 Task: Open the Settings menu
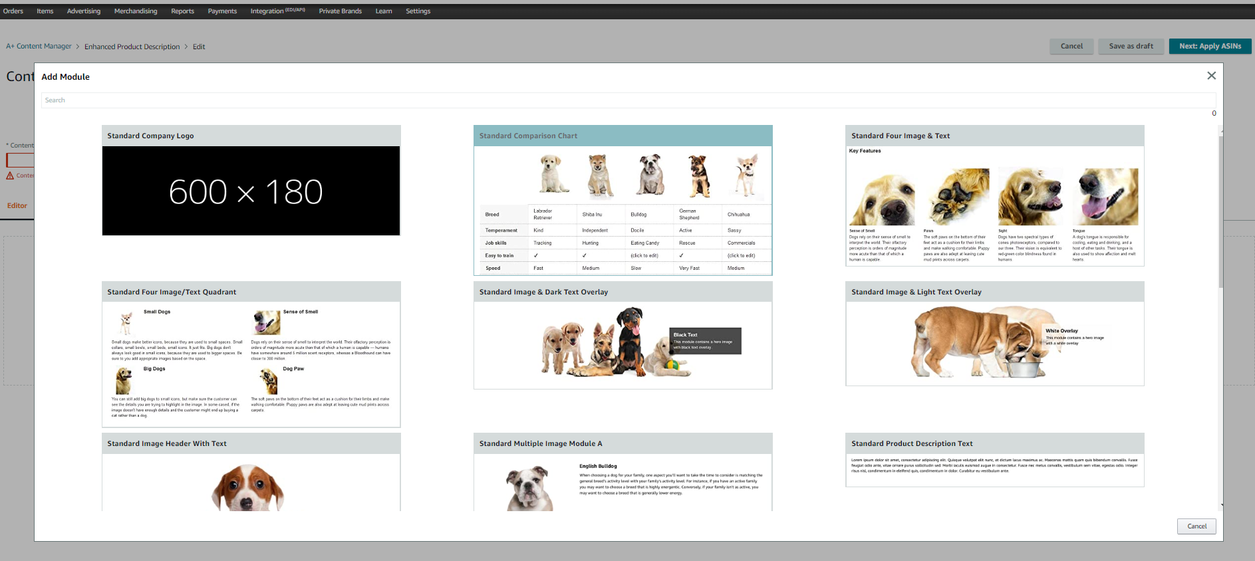click(418, 11)
